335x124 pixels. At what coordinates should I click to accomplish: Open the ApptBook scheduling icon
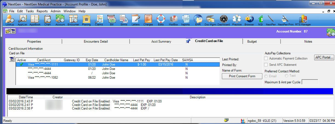click(35, 20)
